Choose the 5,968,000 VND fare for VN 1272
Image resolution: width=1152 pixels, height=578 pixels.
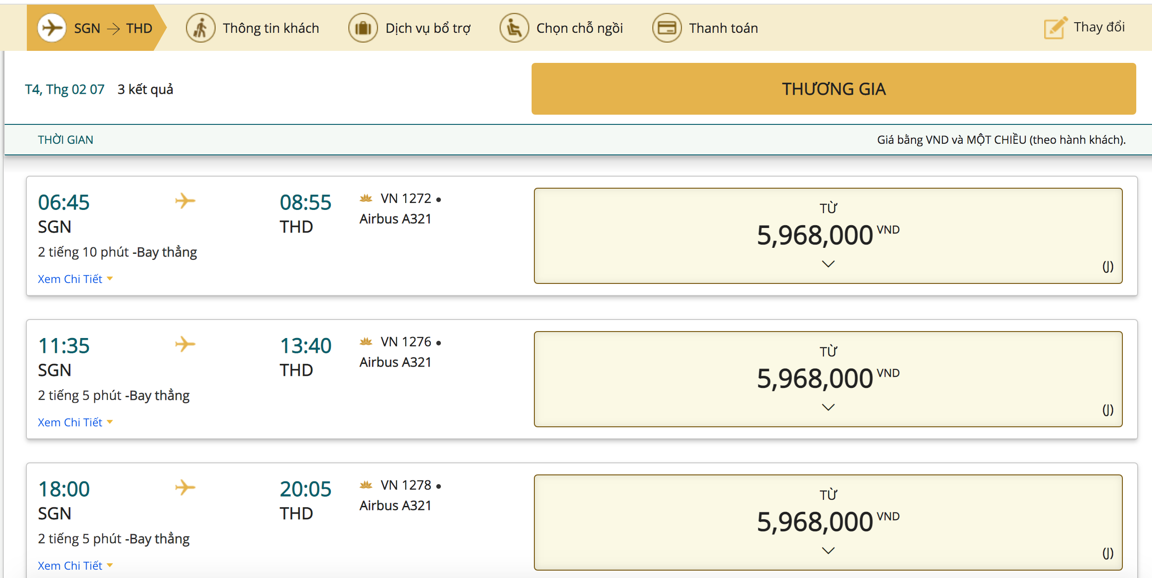coord(828,236)
